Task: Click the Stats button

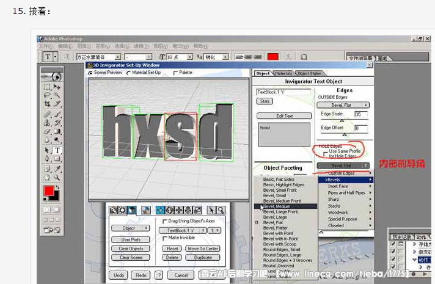Action: coord(265,101)
